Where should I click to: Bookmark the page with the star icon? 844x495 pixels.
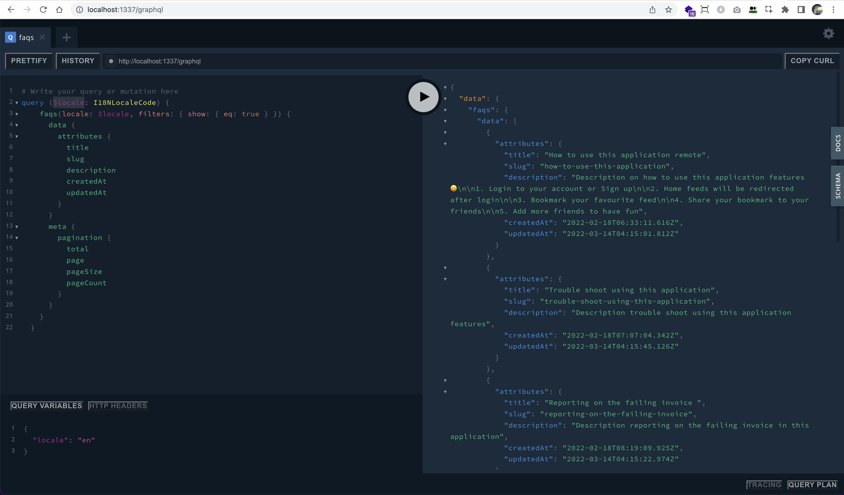click(x=669, y=10)
